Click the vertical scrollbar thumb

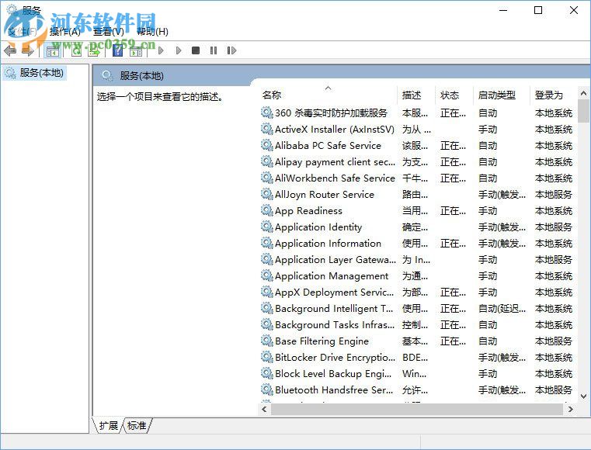pyautogui.click(x=583, y=111)
